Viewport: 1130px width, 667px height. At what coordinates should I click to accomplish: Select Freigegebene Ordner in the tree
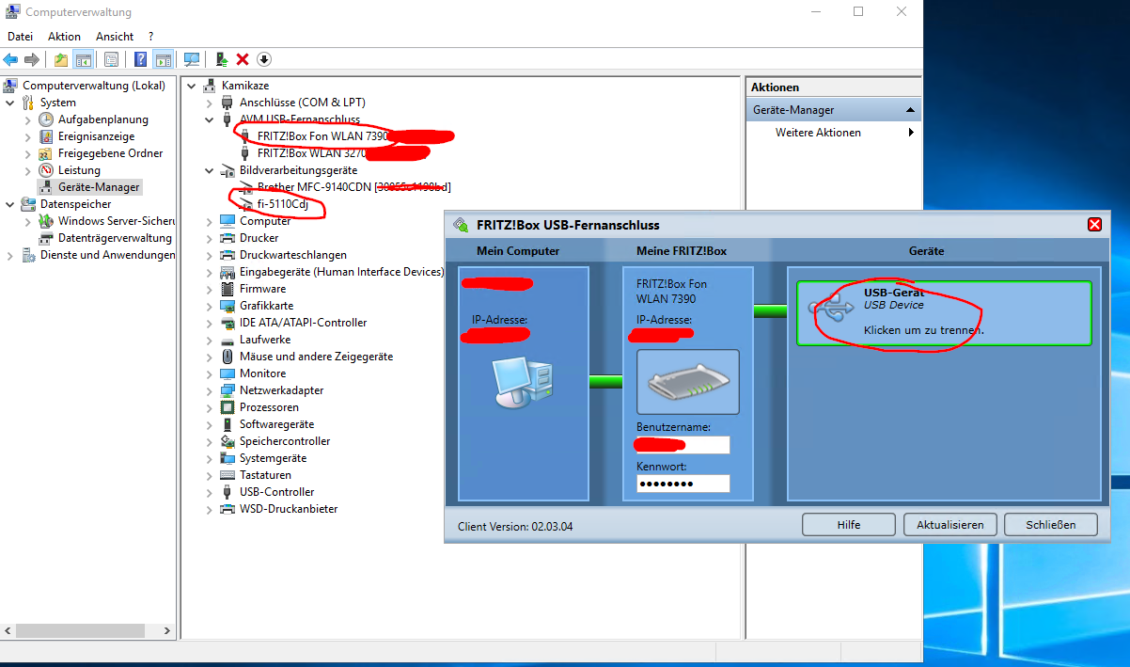tap(110, 153)
